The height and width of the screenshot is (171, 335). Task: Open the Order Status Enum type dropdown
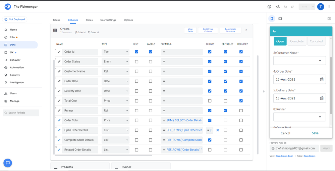[x=115, y=61]
